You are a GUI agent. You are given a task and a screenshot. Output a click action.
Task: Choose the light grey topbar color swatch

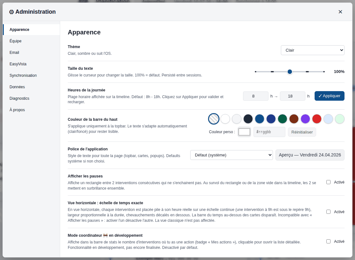pos(237,119)
